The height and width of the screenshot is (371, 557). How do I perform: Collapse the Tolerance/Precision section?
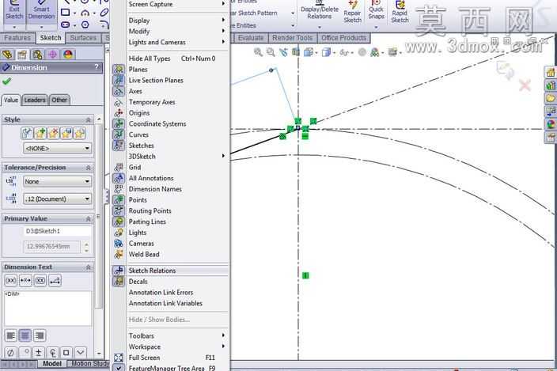coord(88,168)
